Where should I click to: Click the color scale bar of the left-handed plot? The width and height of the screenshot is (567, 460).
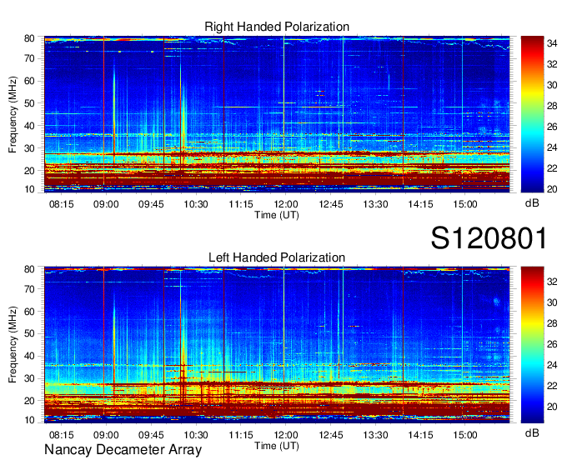pos(532,345)
